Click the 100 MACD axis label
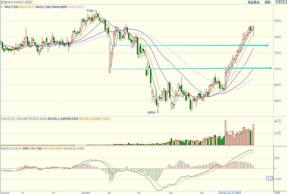287x194 pixels. tap(277, 158)
